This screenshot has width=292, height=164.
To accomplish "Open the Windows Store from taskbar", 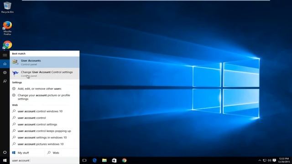I will 114,160.
